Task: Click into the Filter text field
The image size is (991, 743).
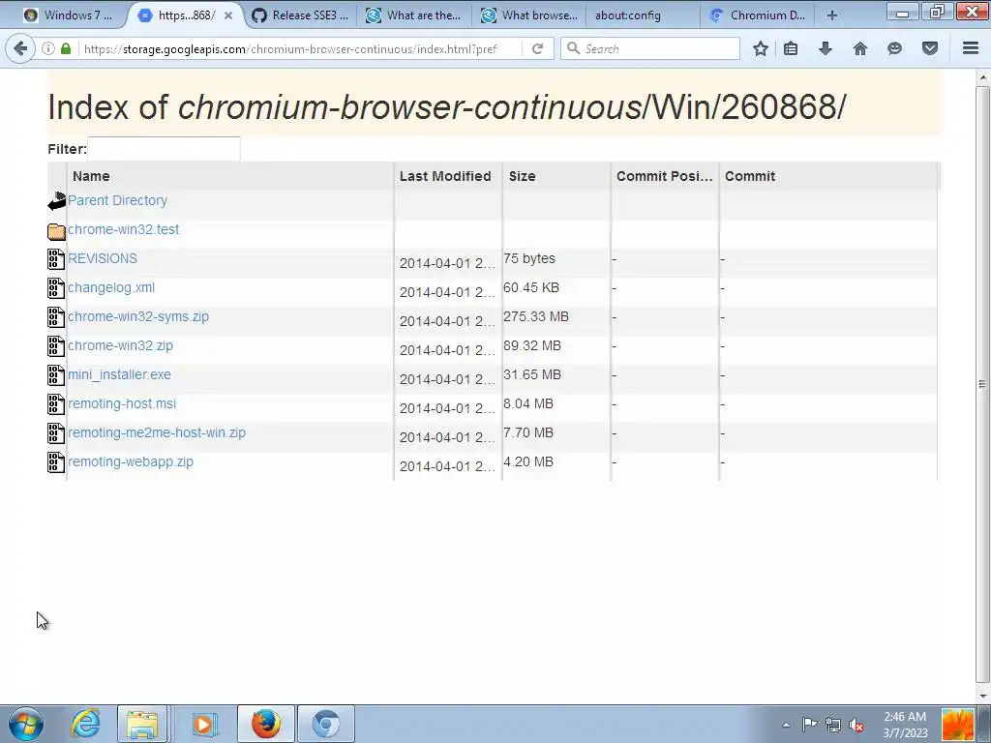Action: click(x=164, y=149)
